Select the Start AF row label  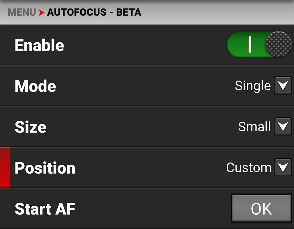45,209
